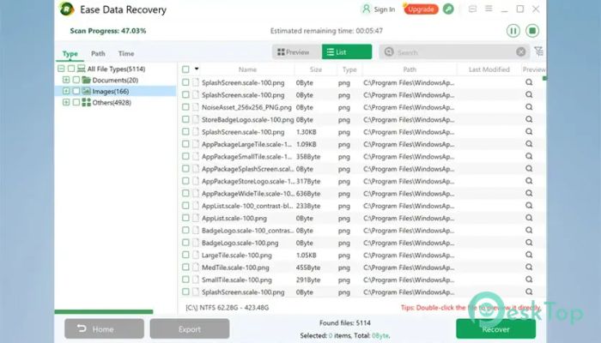Click the Others category grid icon

pyautogui.click(x=86, y=102)
